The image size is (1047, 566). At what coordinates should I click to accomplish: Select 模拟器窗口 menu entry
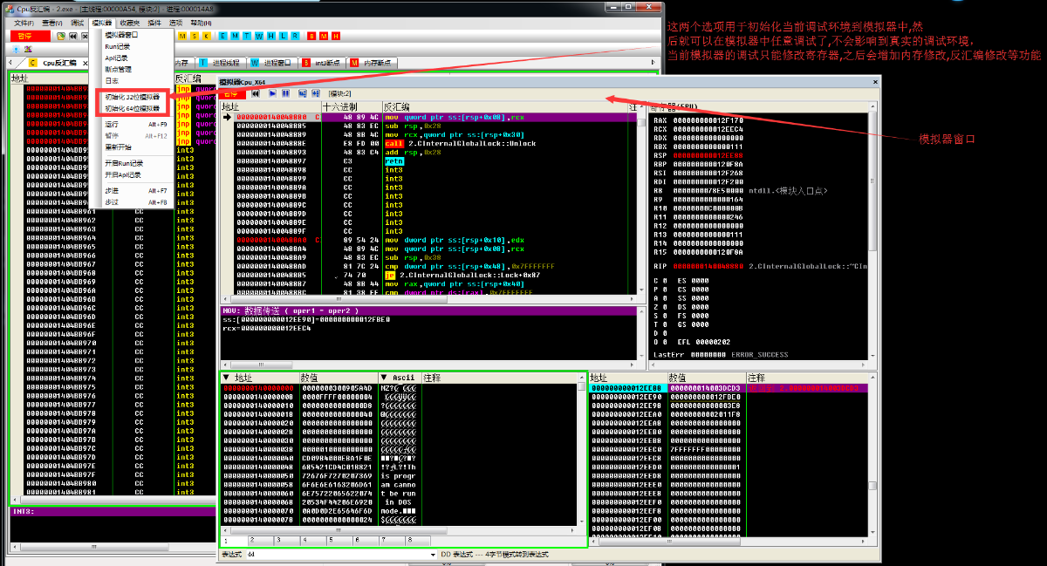coord(133,35)
